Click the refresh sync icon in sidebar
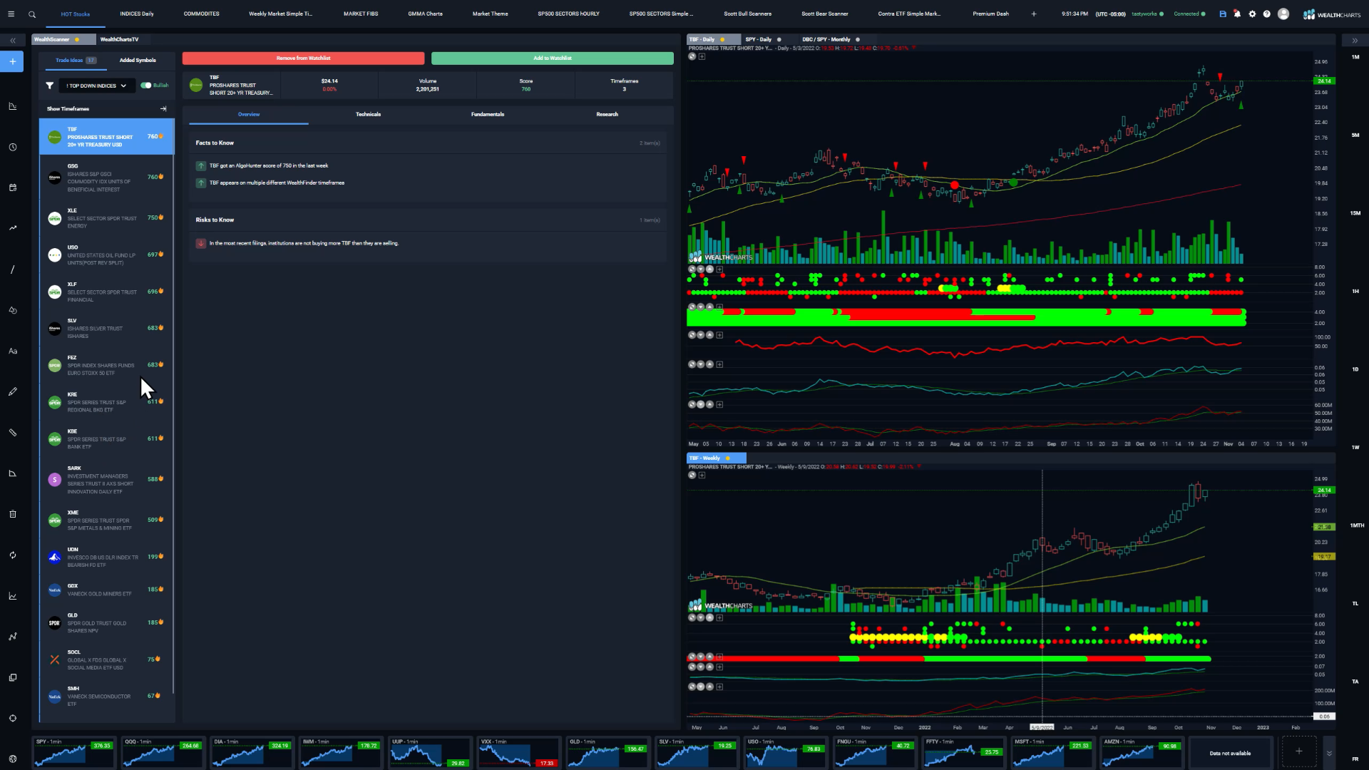The width and height of the screenshot is (1369, 770). pos(12,555)
